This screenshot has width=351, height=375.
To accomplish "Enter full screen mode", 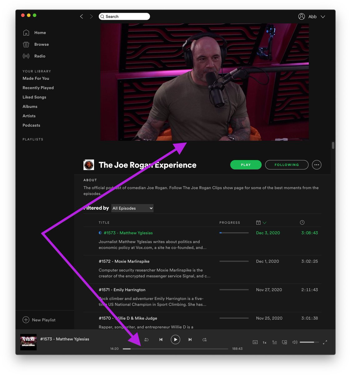I will tap(325, 342).
